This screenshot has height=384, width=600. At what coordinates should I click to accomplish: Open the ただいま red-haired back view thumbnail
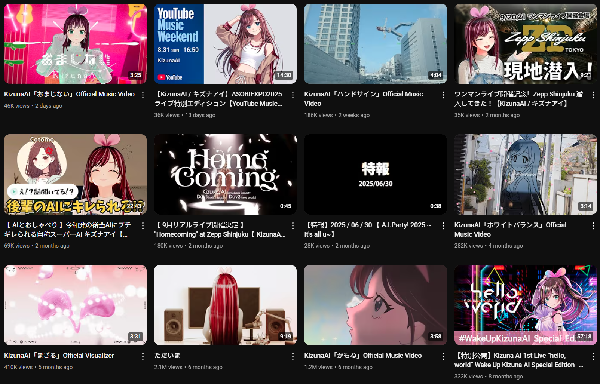pyautogui.click(x=225, y=305)
